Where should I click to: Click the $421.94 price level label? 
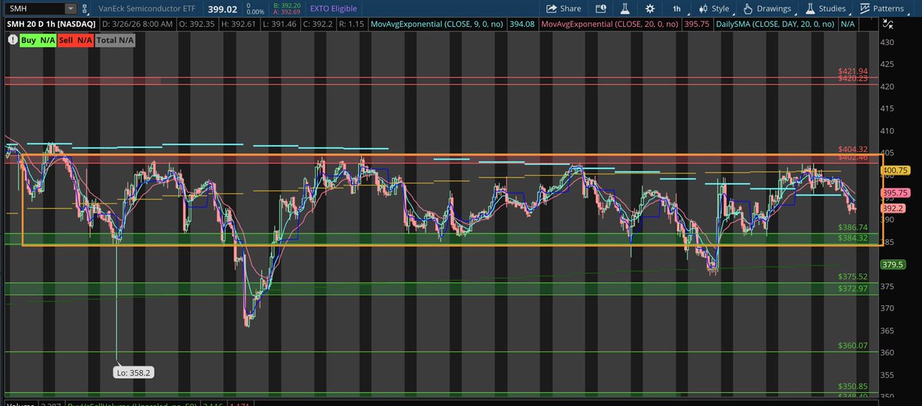tap(852, 71)
